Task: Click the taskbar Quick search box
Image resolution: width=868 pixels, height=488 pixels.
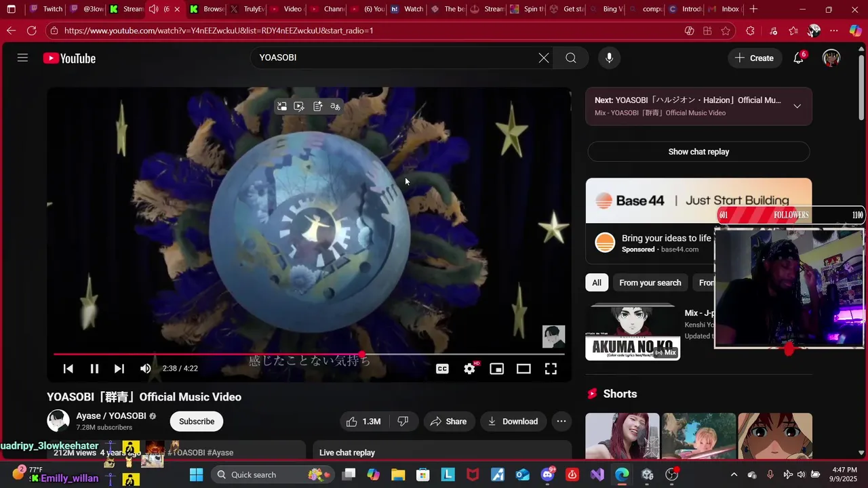Action: [271, 474]
